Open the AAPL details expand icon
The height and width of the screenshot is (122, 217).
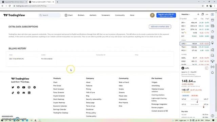206,68
